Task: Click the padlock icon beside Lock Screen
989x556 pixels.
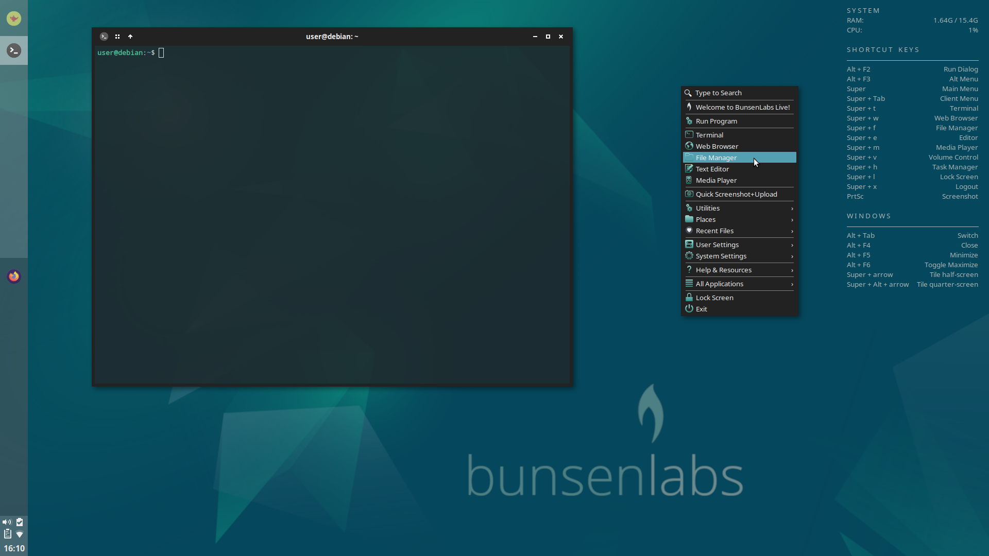Action: (689, 297)
